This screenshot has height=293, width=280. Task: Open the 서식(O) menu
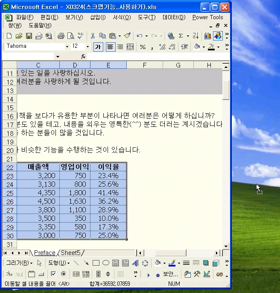pos(122,17)
